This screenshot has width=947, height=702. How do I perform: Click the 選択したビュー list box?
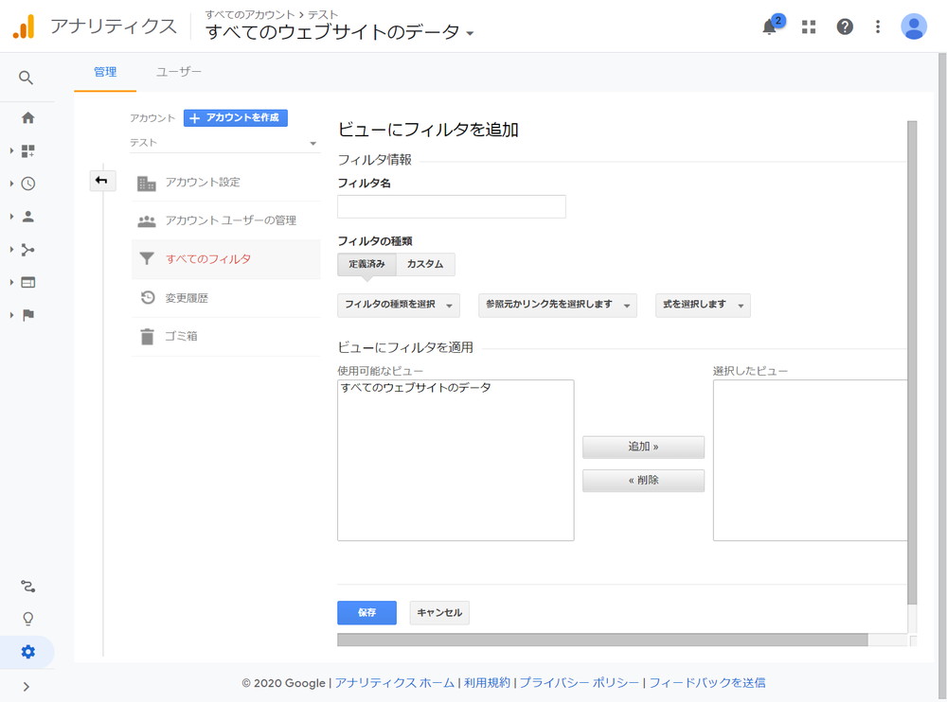[810, 460]
